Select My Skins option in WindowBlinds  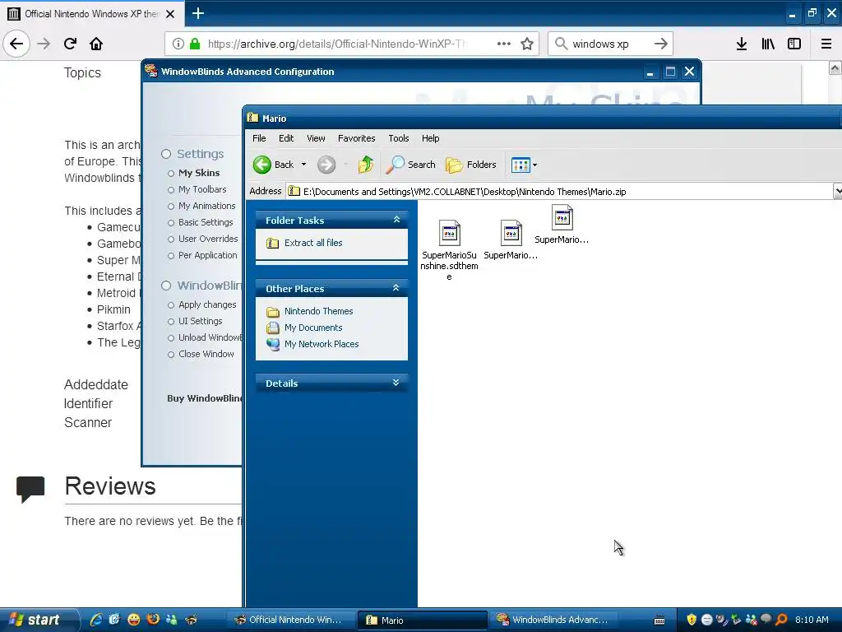click(x=193, y=173)
